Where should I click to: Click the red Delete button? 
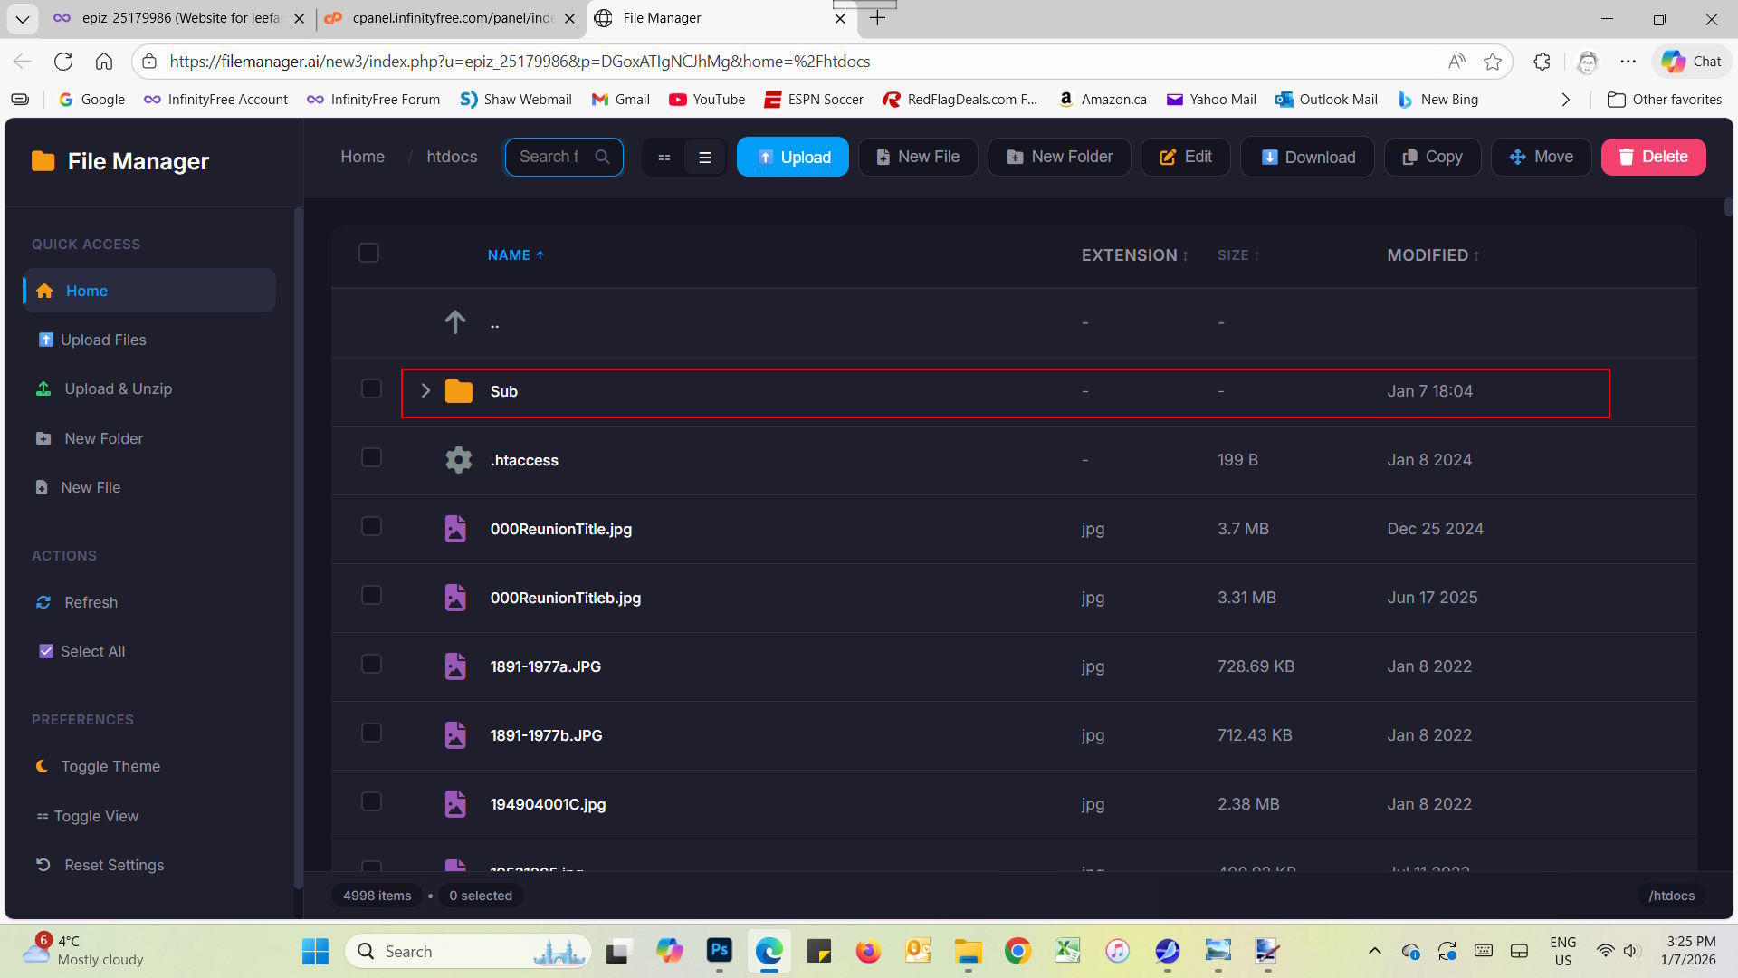pos(1653,157)
